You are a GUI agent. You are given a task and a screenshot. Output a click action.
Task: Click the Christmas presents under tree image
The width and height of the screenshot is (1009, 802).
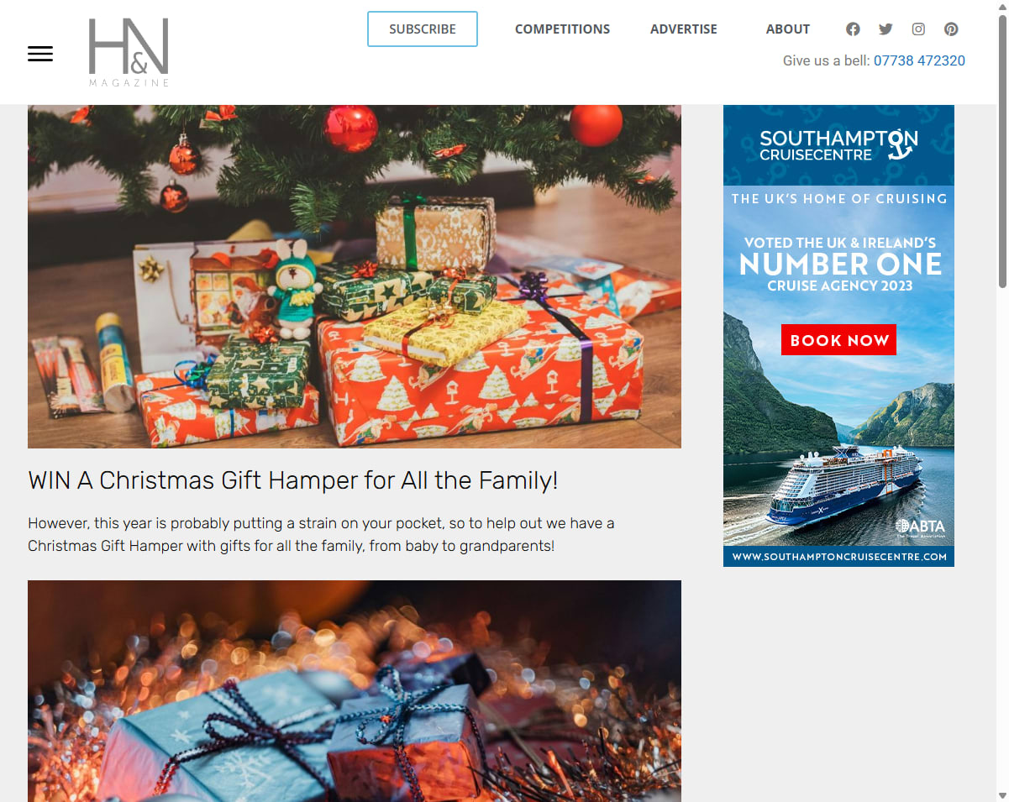pos(355,276)
